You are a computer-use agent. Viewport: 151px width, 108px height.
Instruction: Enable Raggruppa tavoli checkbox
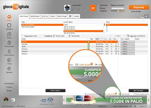click(23, 36)
